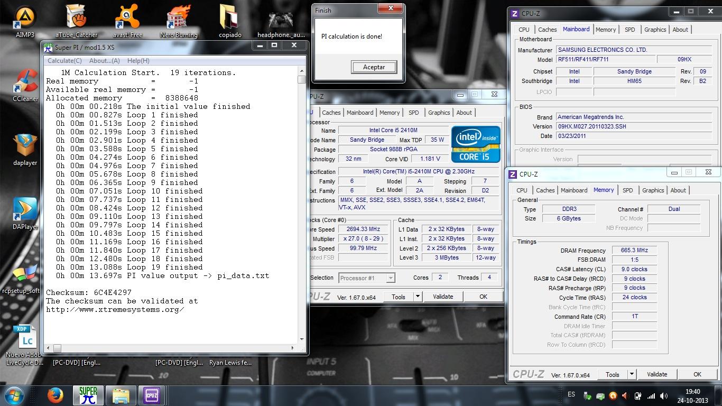The height and width of the screenshot is (406, 722).
Task: Switch to Caches tab in the middle CPU-Z window
Action: click(x=331, y=113)
